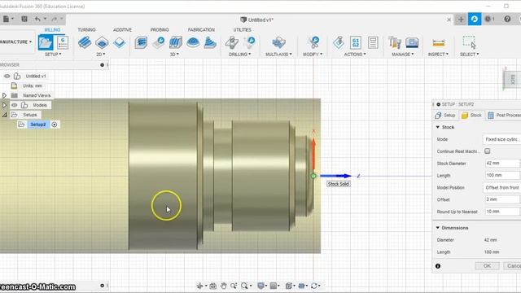
Task: Select the 2D Adaptive Clearing tool
Action: pyautogui.click(x=85, y=42)
